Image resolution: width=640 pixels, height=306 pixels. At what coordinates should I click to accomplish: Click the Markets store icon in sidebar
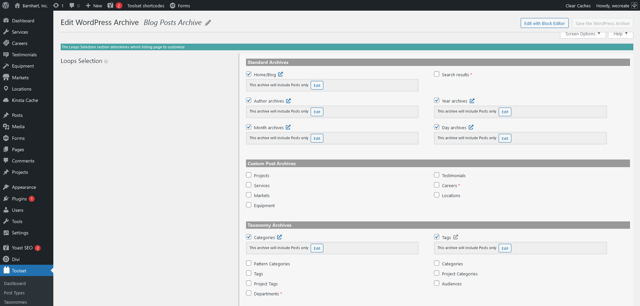tap(6, 78)
